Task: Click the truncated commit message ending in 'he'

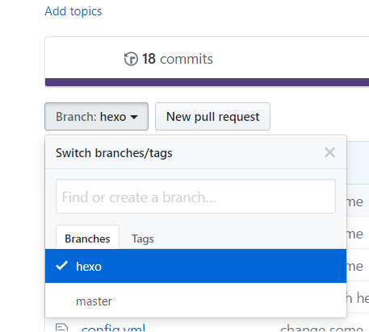Action: pos(358,297)
